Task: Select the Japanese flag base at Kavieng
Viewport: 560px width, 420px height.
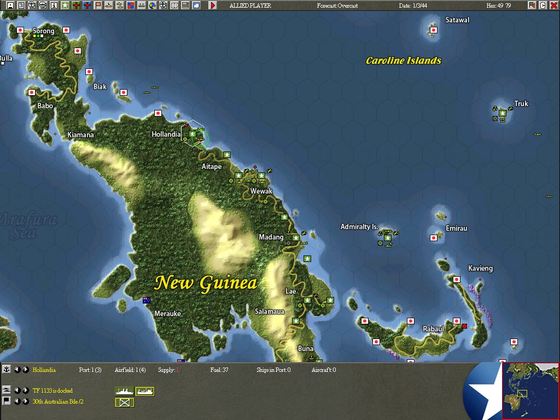Action: coord(457,279)
